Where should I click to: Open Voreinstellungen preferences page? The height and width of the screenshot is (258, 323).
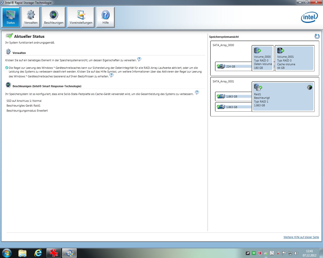click(x=81, y=17)
